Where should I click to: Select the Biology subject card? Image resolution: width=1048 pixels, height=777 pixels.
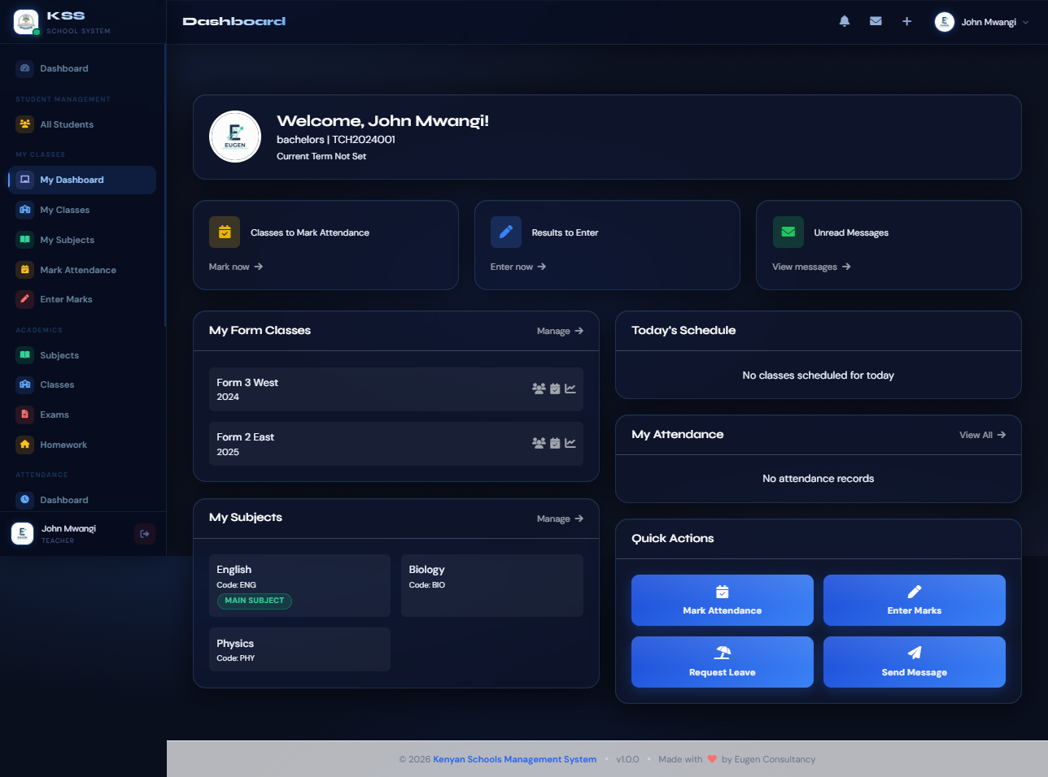[492, 585]
